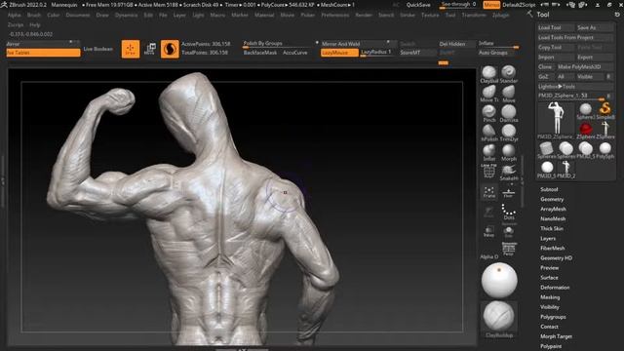Viewport: 624px width, 351px height.
Task: Click the QuickSave button
Action: (418, 5)
